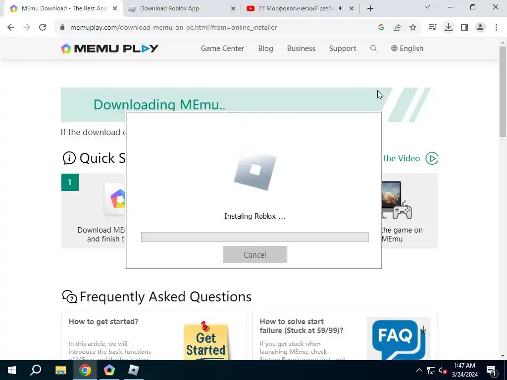The width and height of the screenshot is (507, 380).
Task: Click "the Video" link text
Action: pos(402,158)
